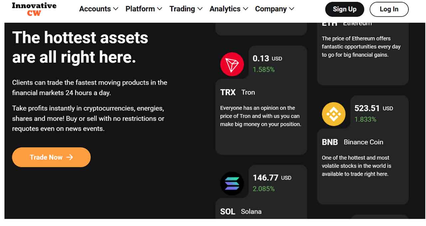Click the Solana coin icon
This screenshot has height=226, width=426.
pos(232,183)
